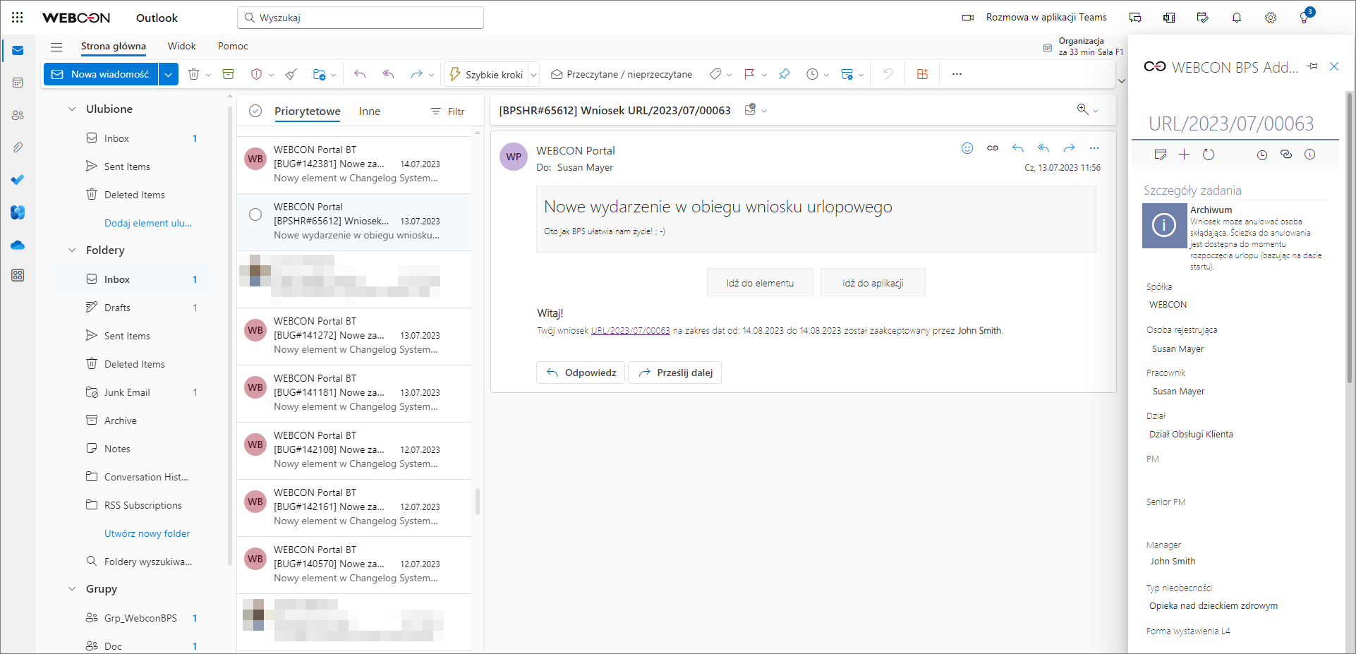Open the Strona główna tab
The height and width of the screenshot is (654, 1356).
click(114, 46)
